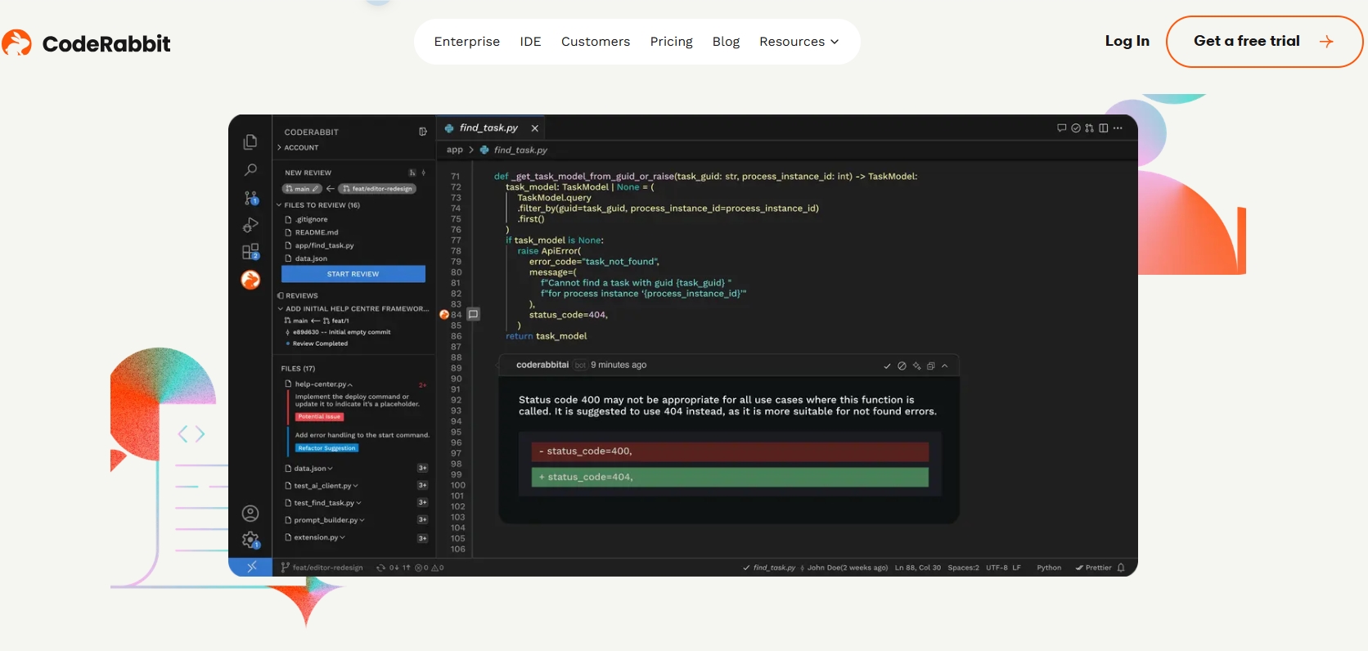The width and height of the screenshot is (1368, 651).
Task: Open the Resources dropdown menu
Action: click(x=799, y=42)
